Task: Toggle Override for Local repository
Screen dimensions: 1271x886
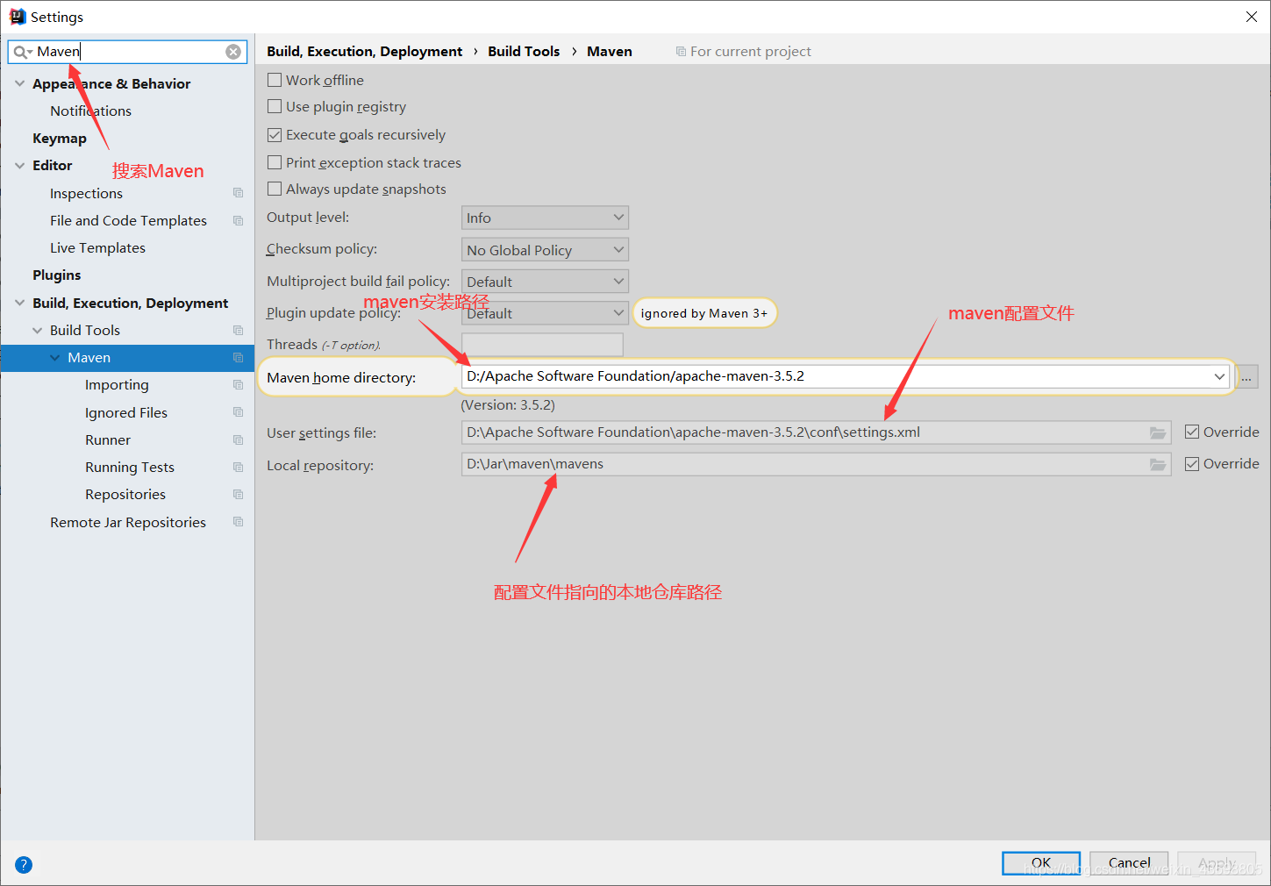Action: tap(1192, 463)
